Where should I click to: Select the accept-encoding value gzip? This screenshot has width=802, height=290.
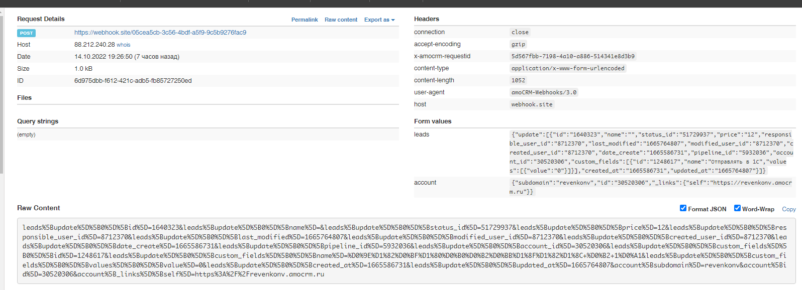(518, 44)
